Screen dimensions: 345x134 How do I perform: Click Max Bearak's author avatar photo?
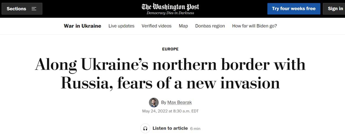(x=154, y=102)
